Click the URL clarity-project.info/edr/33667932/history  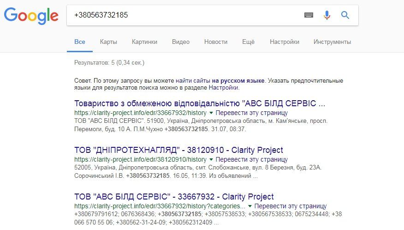140,113
